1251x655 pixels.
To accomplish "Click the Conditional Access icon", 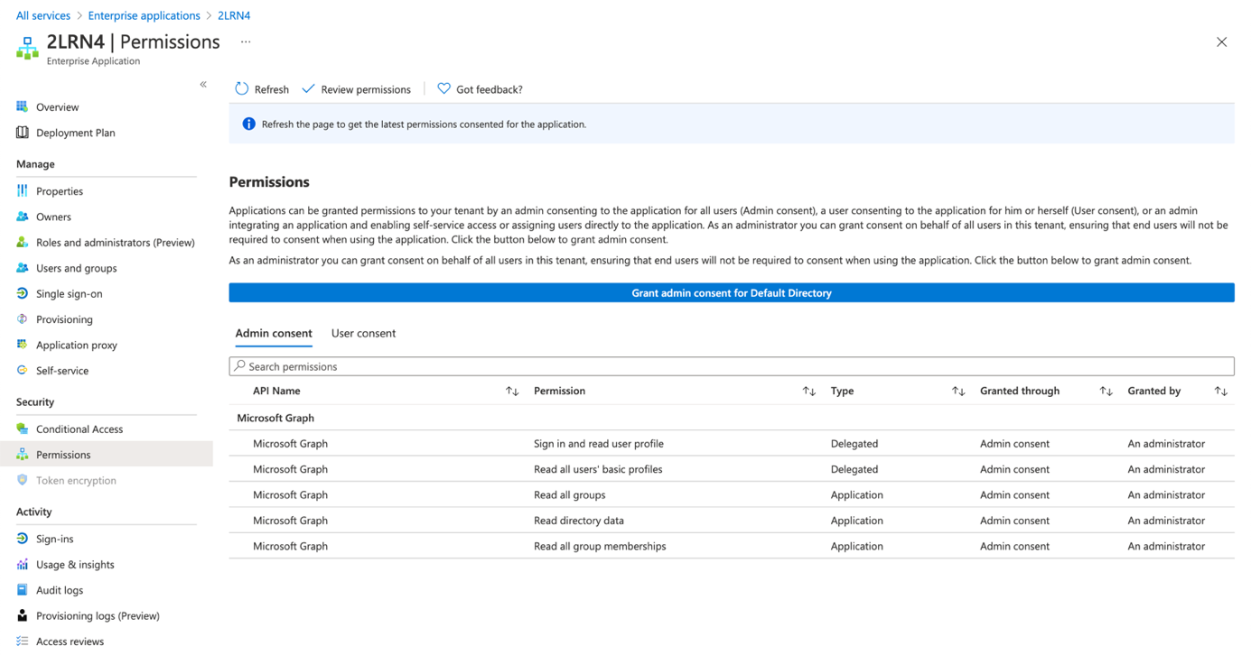I will click(23, 429).
